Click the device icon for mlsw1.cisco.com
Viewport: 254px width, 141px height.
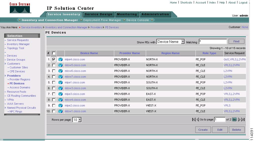pyautogui.click(x=60, y=111)
